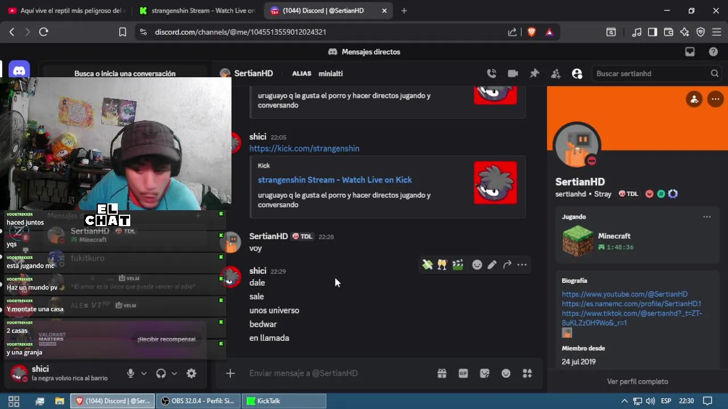Open the apps launcher in message bar

pyautogui.click(x=527, y=373)
